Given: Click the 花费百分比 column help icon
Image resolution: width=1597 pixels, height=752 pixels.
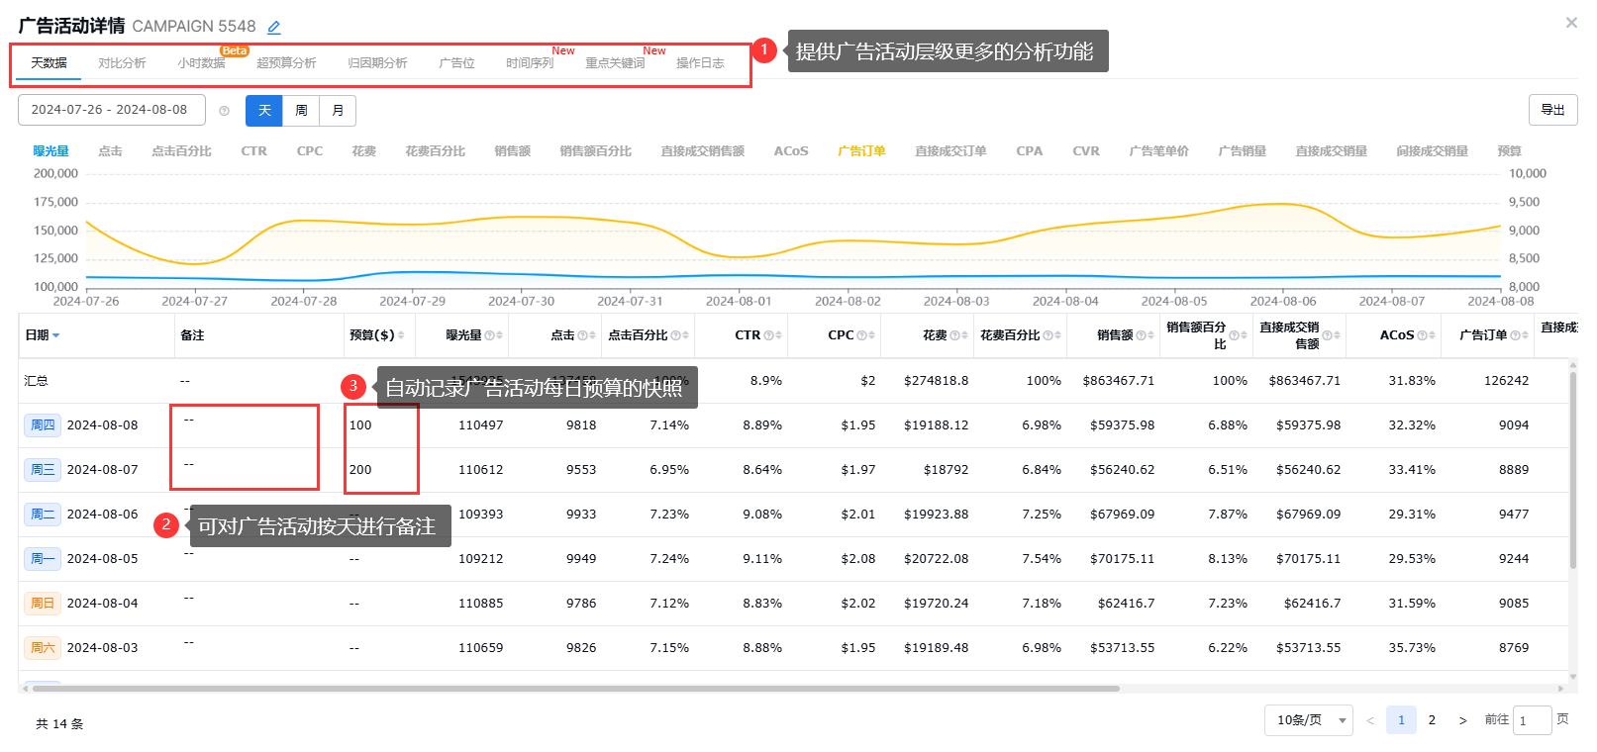Looking at the screenshot, I should 1048,335.
